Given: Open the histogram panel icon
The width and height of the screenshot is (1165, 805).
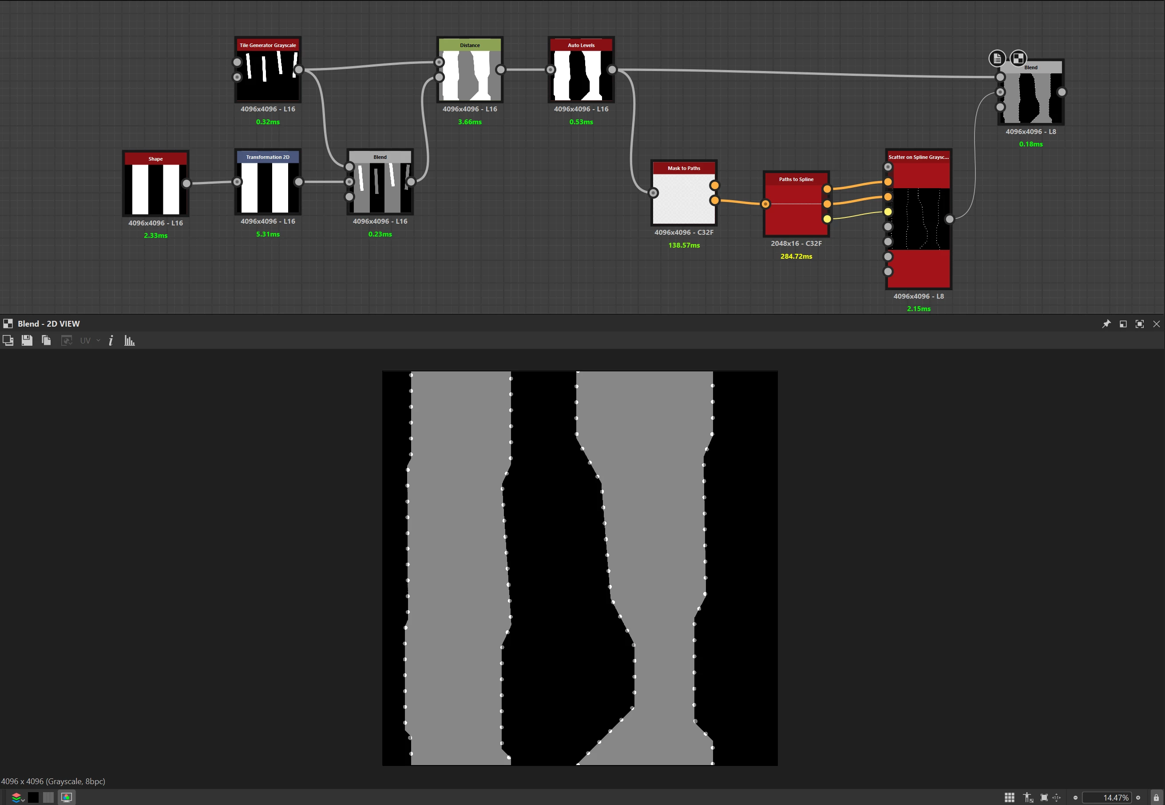Looking at the screenshot, I should point(129,340).
